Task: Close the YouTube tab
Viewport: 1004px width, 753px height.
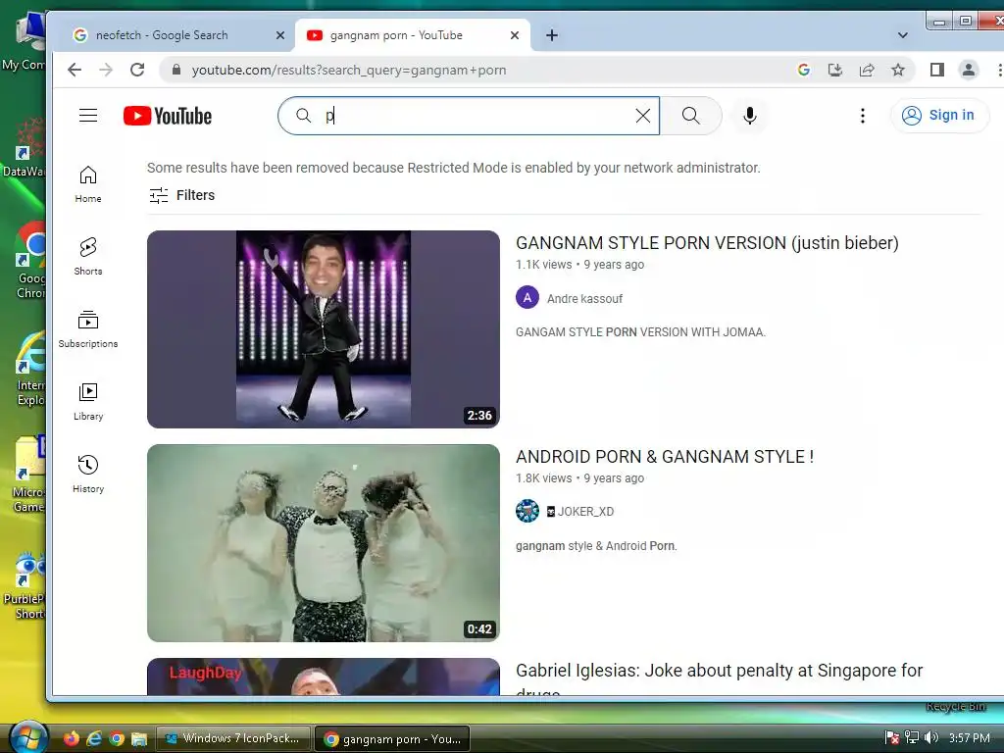Action: tap(514, 35)
